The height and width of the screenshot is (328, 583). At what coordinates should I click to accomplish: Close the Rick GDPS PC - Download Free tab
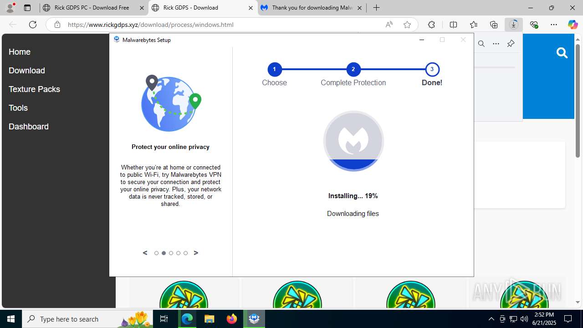pyautogui.click(x=142, y=8)
